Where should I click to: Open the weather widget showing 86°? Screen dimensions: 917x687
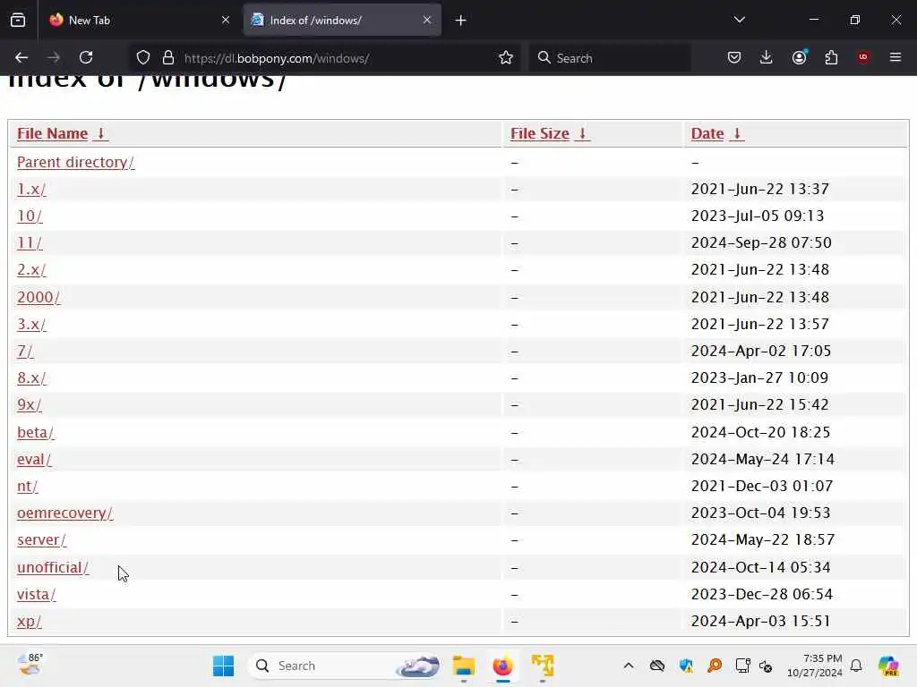coord(30,665)
